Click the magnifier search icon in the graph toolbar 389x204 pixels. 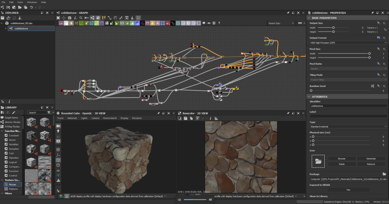pos(81,18)
